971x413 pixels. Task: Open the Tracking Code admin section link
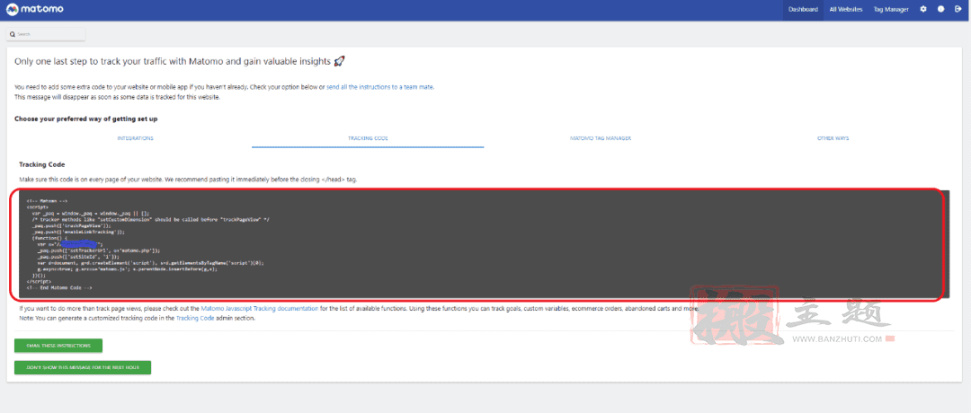click(x=195, y=319)
